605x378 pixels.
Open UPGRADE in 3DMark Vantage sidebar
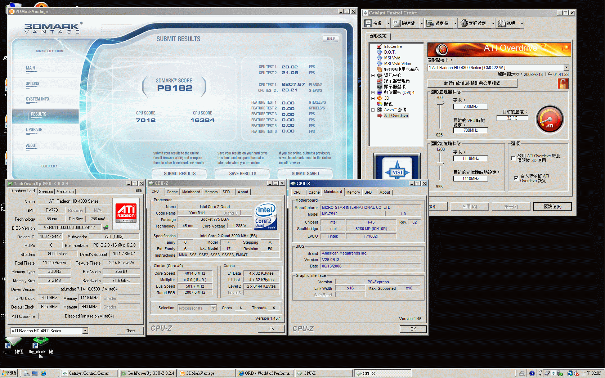(x=34, y=130)
